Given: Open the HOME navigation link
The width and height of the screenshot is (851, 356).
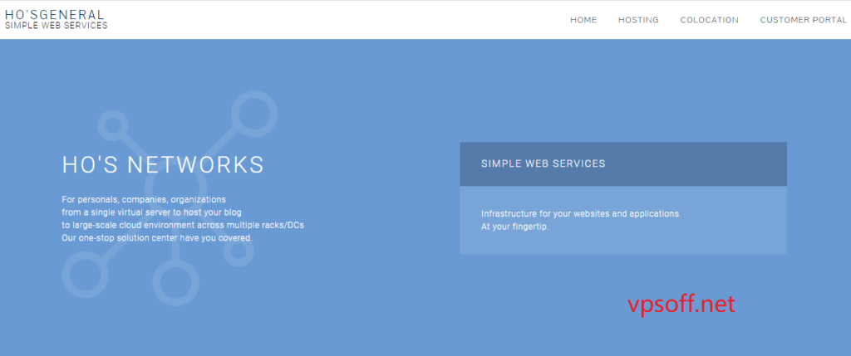Looking at the screenshot, I should [x=583, y=20].
